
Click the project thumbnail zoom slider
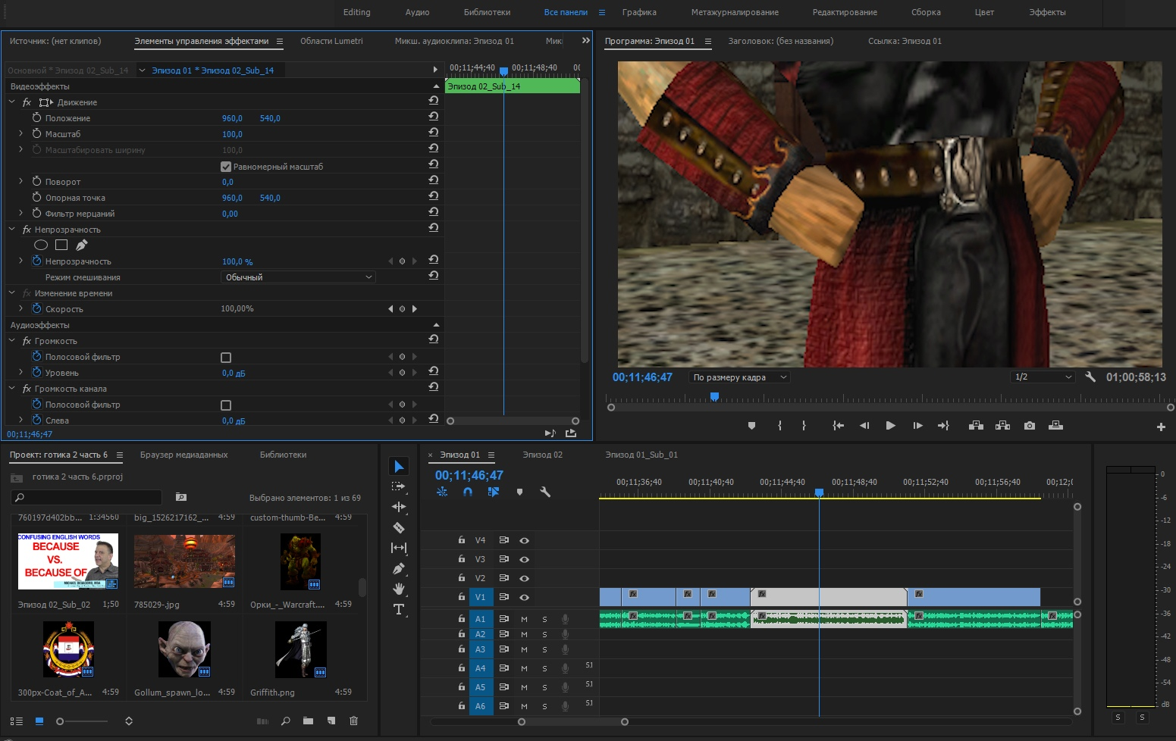pyautogui.click(x=61, y=721)
